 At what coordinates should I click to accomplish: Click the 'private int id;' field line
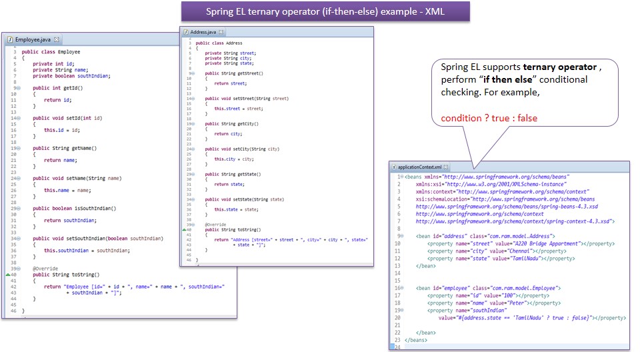(53, 64)
